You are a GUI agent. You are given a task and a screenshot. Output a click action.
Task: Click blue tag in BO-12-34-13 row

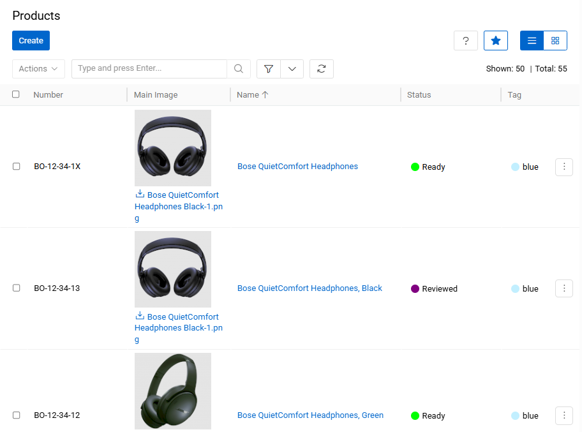tap(525, 288)
